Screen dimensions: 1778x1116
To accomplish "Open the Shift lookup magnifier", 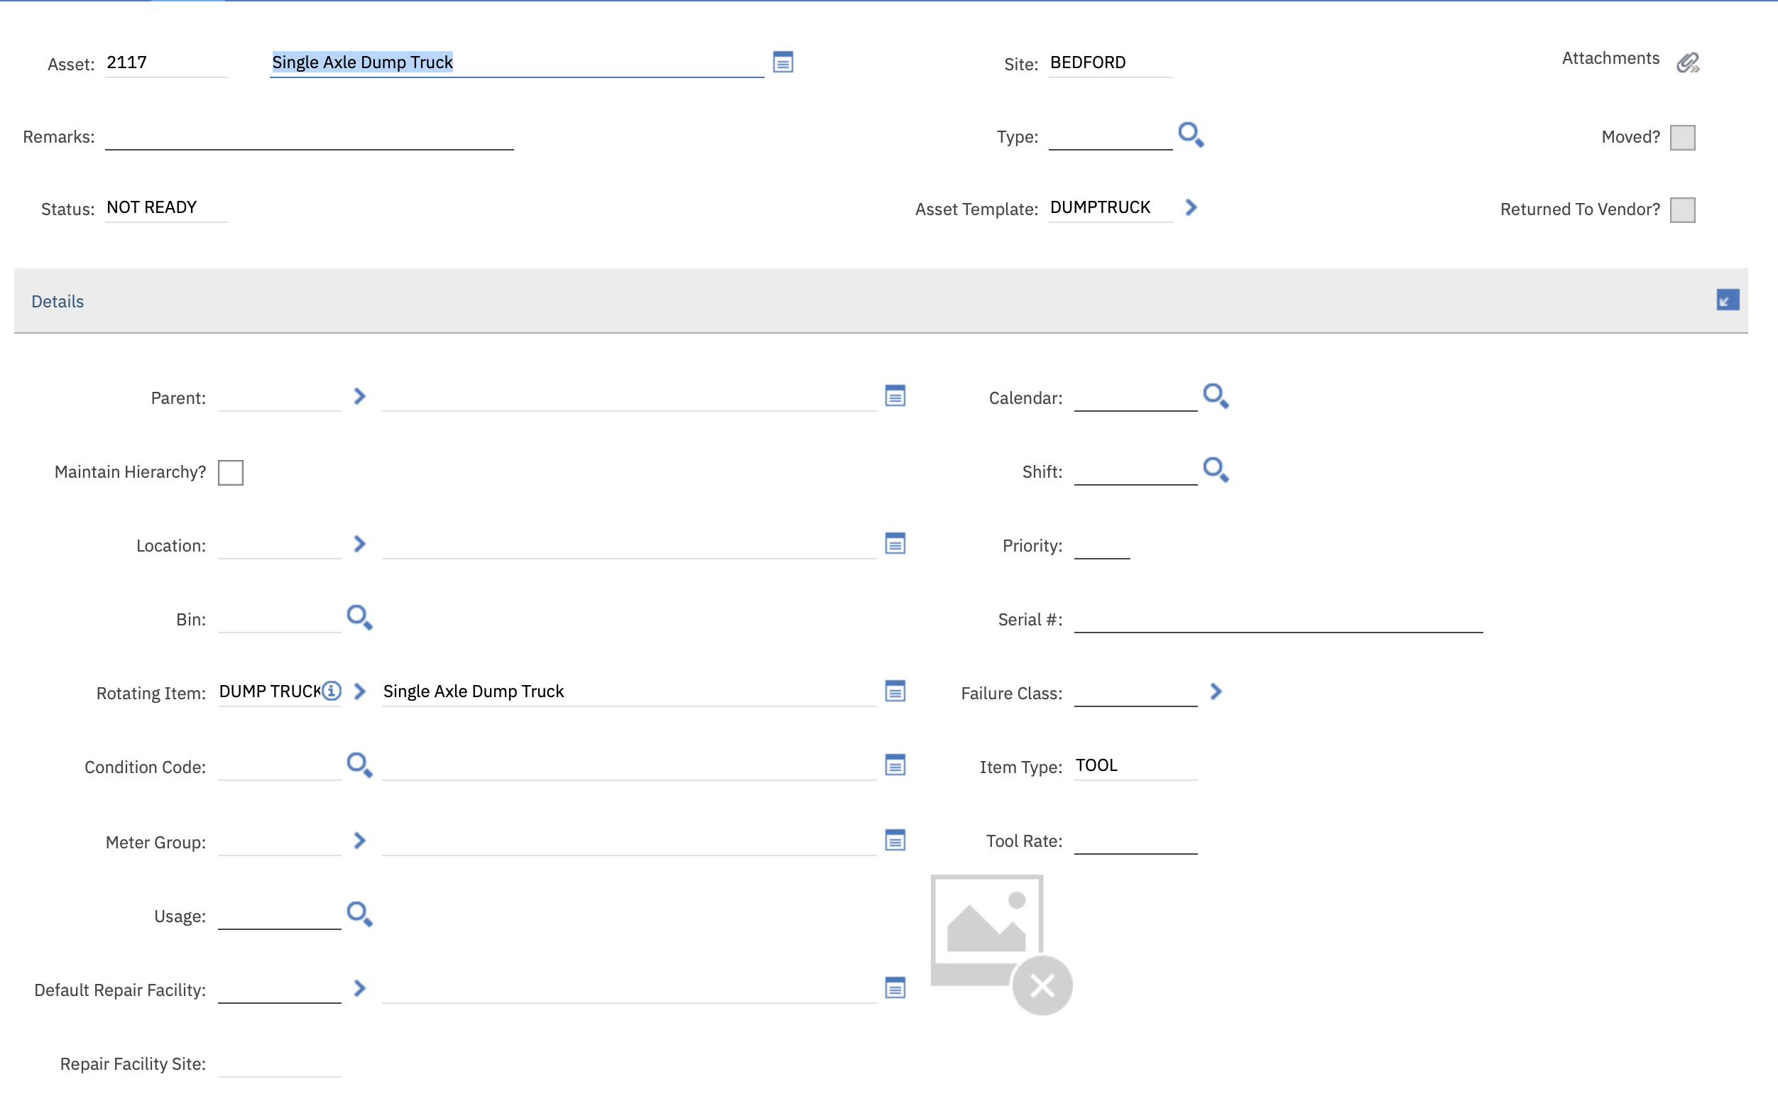I will (x=1215, y=470).
